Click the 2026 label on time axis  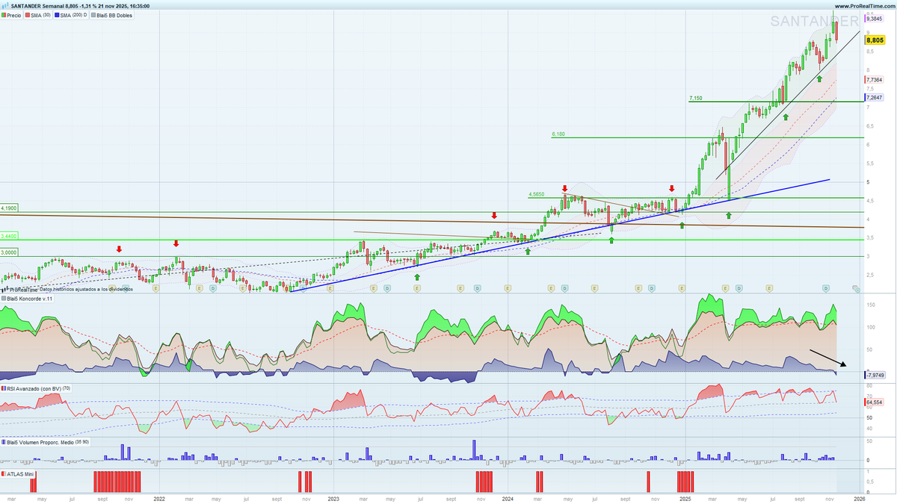pos(860,497)
